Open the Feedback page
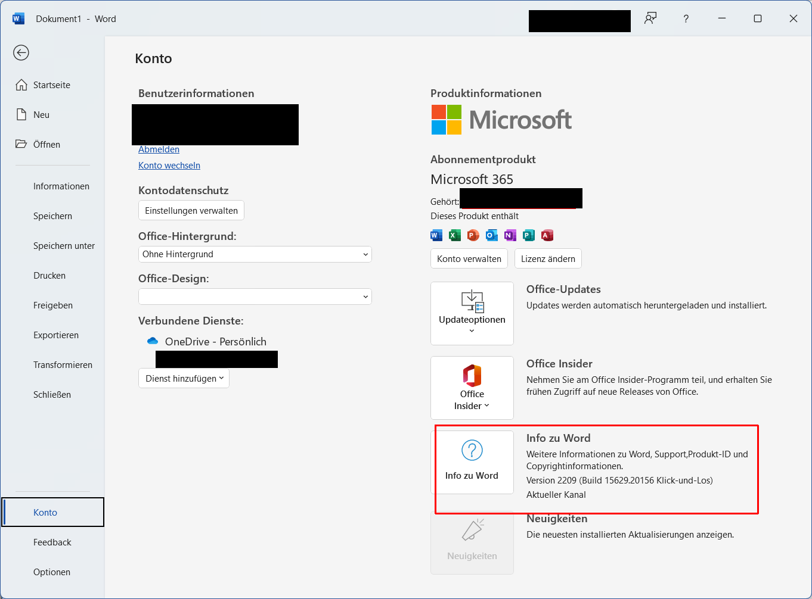 pos(52,542)
